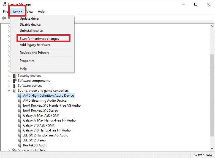Expand the Security devices node
This screenshot has height=158, width=215.
click(x=9, y=76)
